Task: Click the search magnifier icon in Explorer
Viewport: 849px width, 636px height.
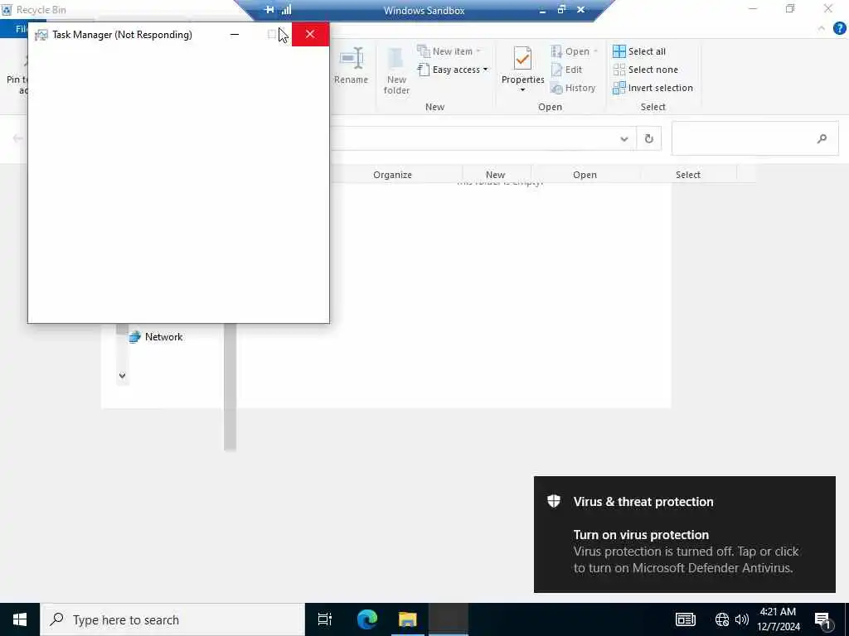Action: [822, 139]
